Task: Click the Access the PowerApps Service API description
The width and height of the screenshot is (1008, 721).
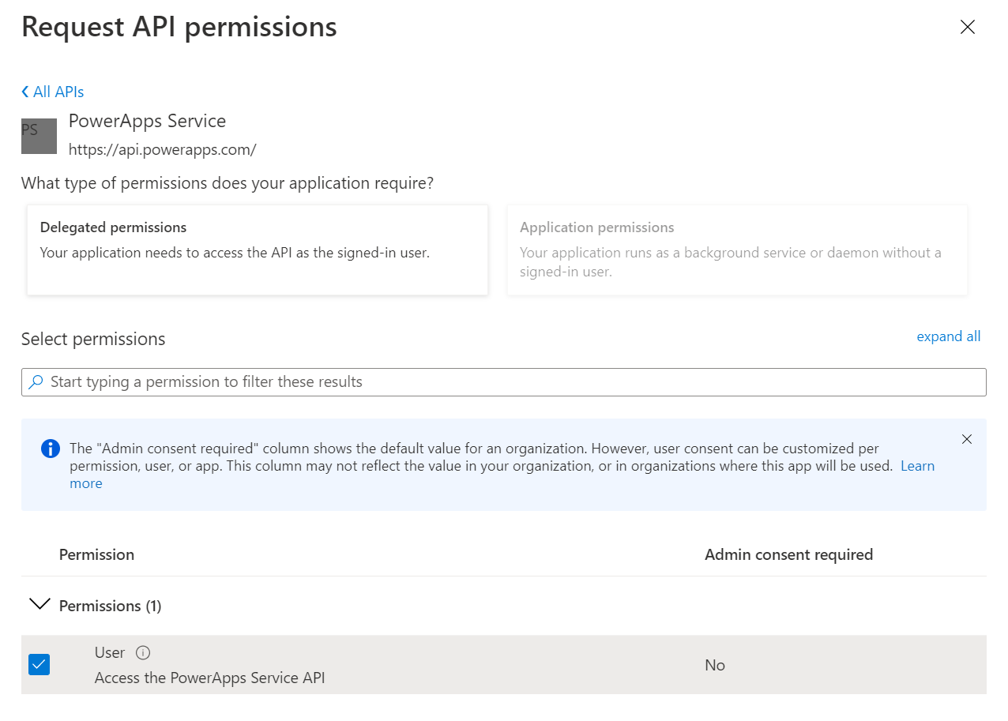Action: tap(209, 678)
